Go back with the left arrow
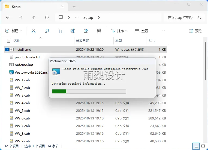 [x=8, y=17]
